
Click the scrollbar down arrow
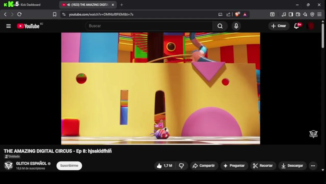click(323, 170)
